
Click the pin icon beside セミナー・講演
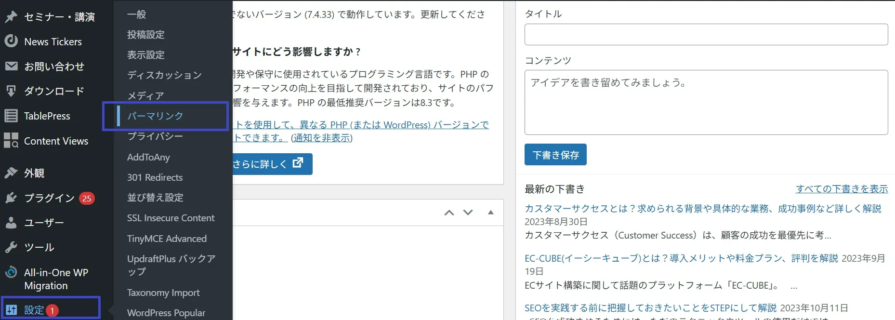click(x=11, y=17)
